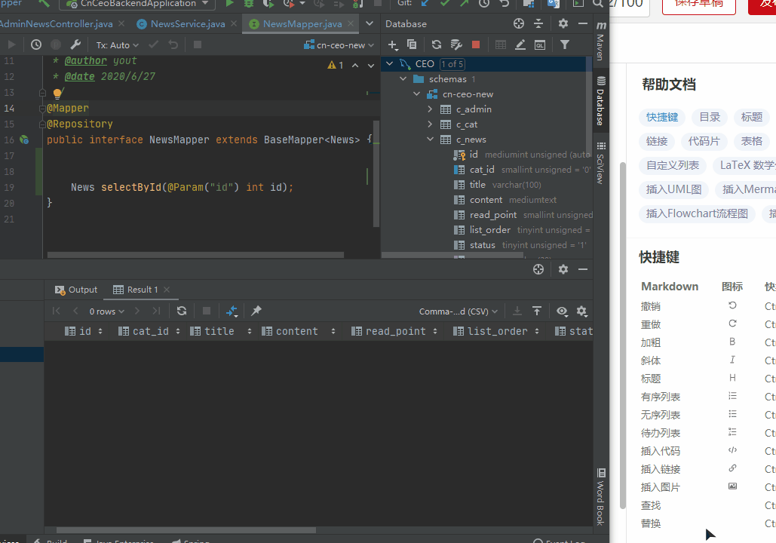Viewport: 776px width, 543px height.
Task: Collapse the c_news table node
Action: (430, 140)
